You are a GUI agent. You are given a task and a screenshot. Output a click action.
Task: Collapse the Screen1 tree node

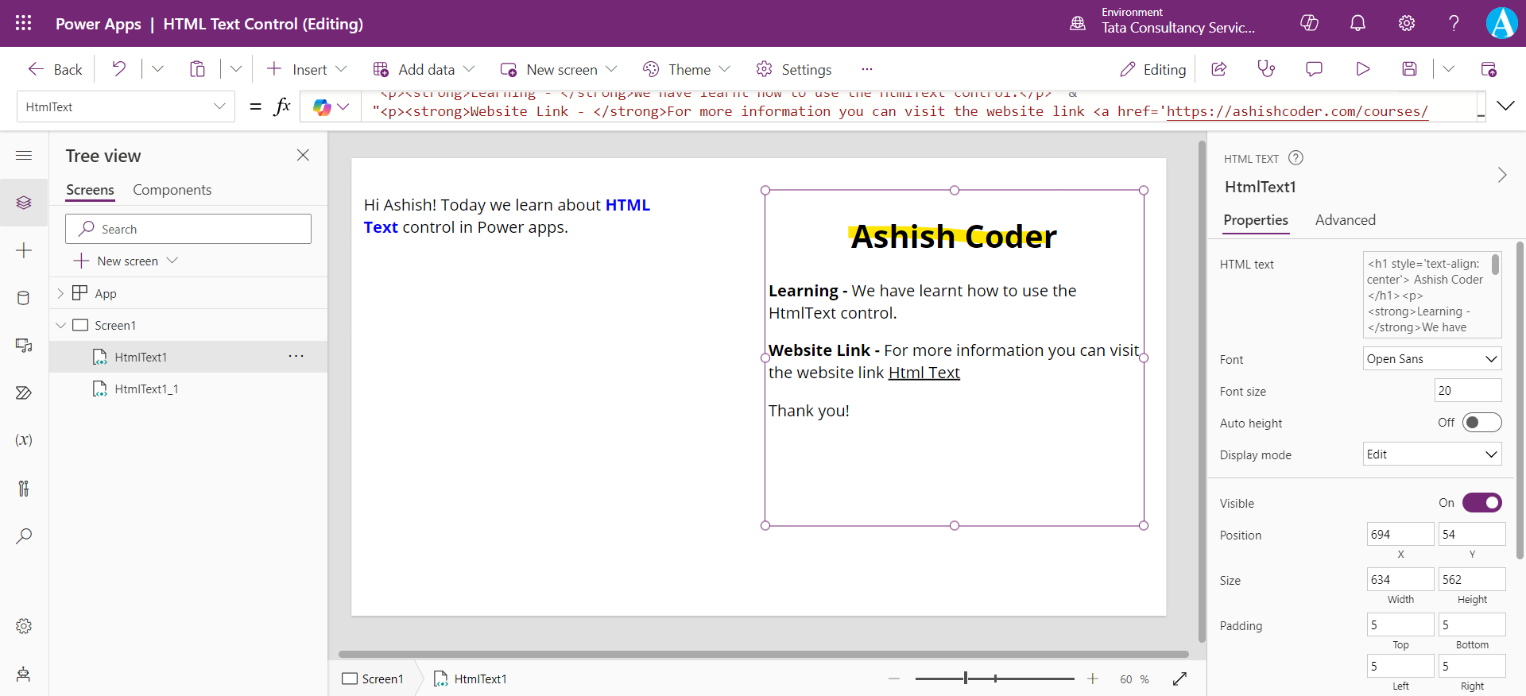pos(61,326)
